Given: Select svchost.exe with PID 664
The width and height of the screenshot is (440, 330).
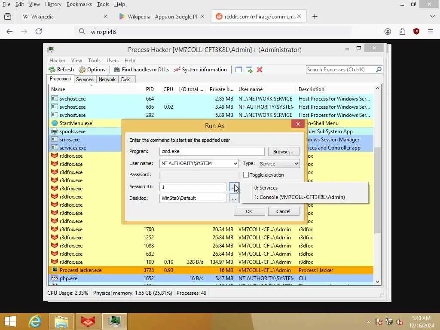Looking at the screenshot, I should 211,99.
